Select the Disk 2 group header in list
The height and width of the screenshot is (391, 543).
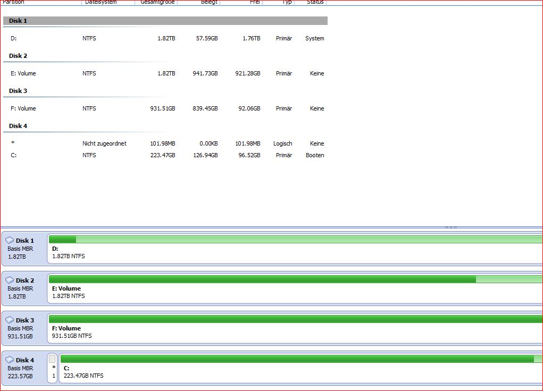18,56
